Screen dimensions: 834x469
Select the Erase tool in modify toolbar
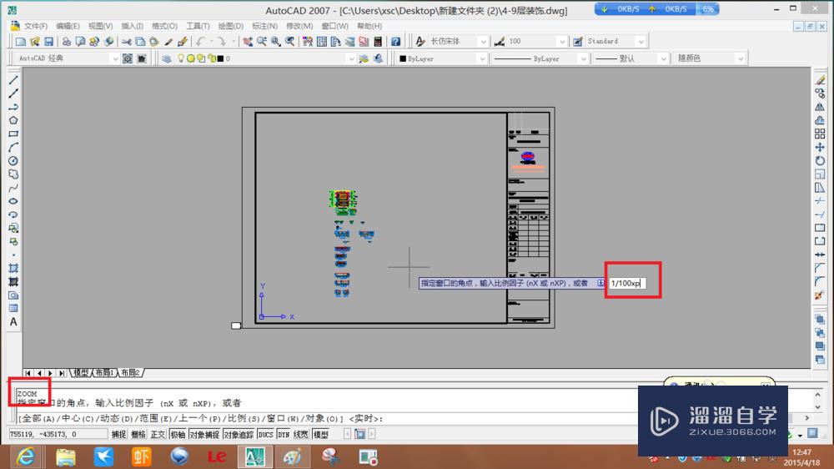coord(820,80)
